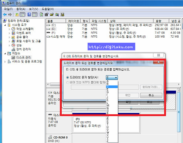Select the 공유 폴더 icon
Image resolution: width=183 pixels, height=143 pixels.
(13, 37)
